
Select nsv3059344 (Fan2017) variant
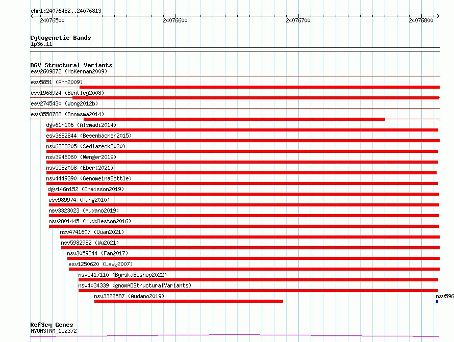97,253
